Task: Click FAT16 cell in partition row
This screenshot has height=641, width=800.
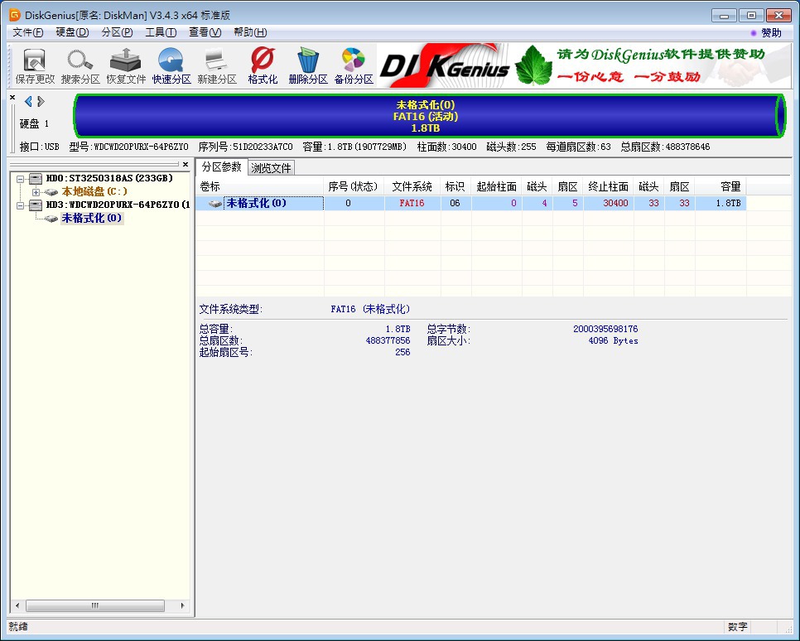Action: point(412,203)
